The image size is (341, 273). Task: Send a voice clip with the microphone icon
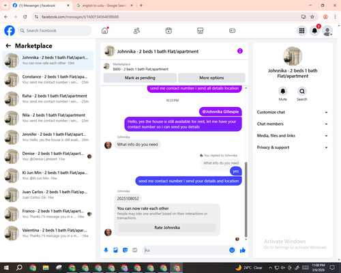(106, 250)
